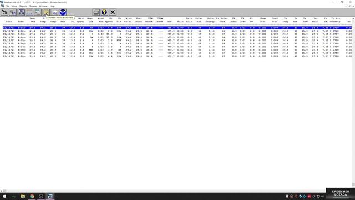The image size is (355, 200).
Task: Open the Summary window toolbar icon
Action: coord(38,12)
